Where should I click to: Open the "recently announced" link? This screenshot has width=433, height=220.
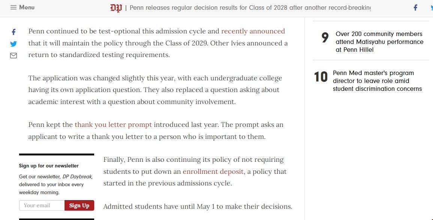[x=253, y=31]
